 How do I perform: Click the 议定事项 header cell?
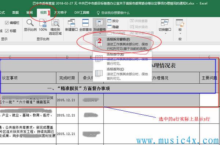coord(28,78)
